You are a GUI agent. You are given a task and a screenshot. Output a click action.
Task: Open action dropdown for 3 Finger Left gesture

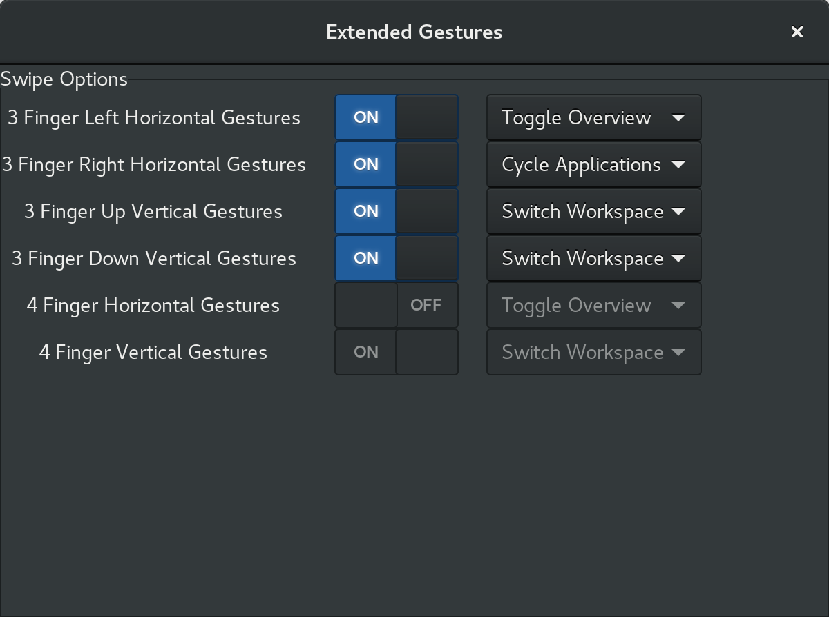tap(593, 117)
